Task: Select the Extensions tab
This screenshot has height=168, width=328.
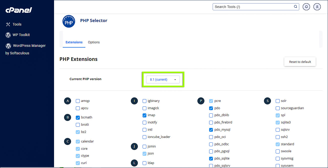Action: pos(74,42)
